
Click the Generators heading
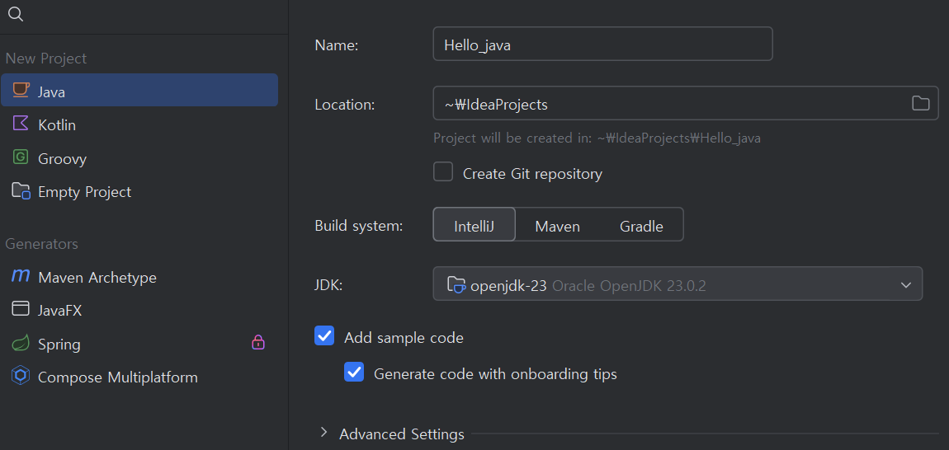tap(42, 244)
